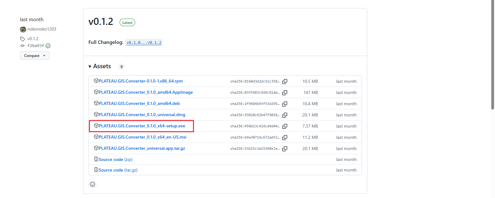The height and width of the screenshot is (198, 495).
Task: Copy sha256 hash for the en-US.msi asset
Action: pos(285,138)
